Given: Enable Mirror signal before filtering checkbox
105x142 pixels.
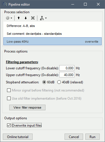Looking at the screenshot, I should coord(9,90).
